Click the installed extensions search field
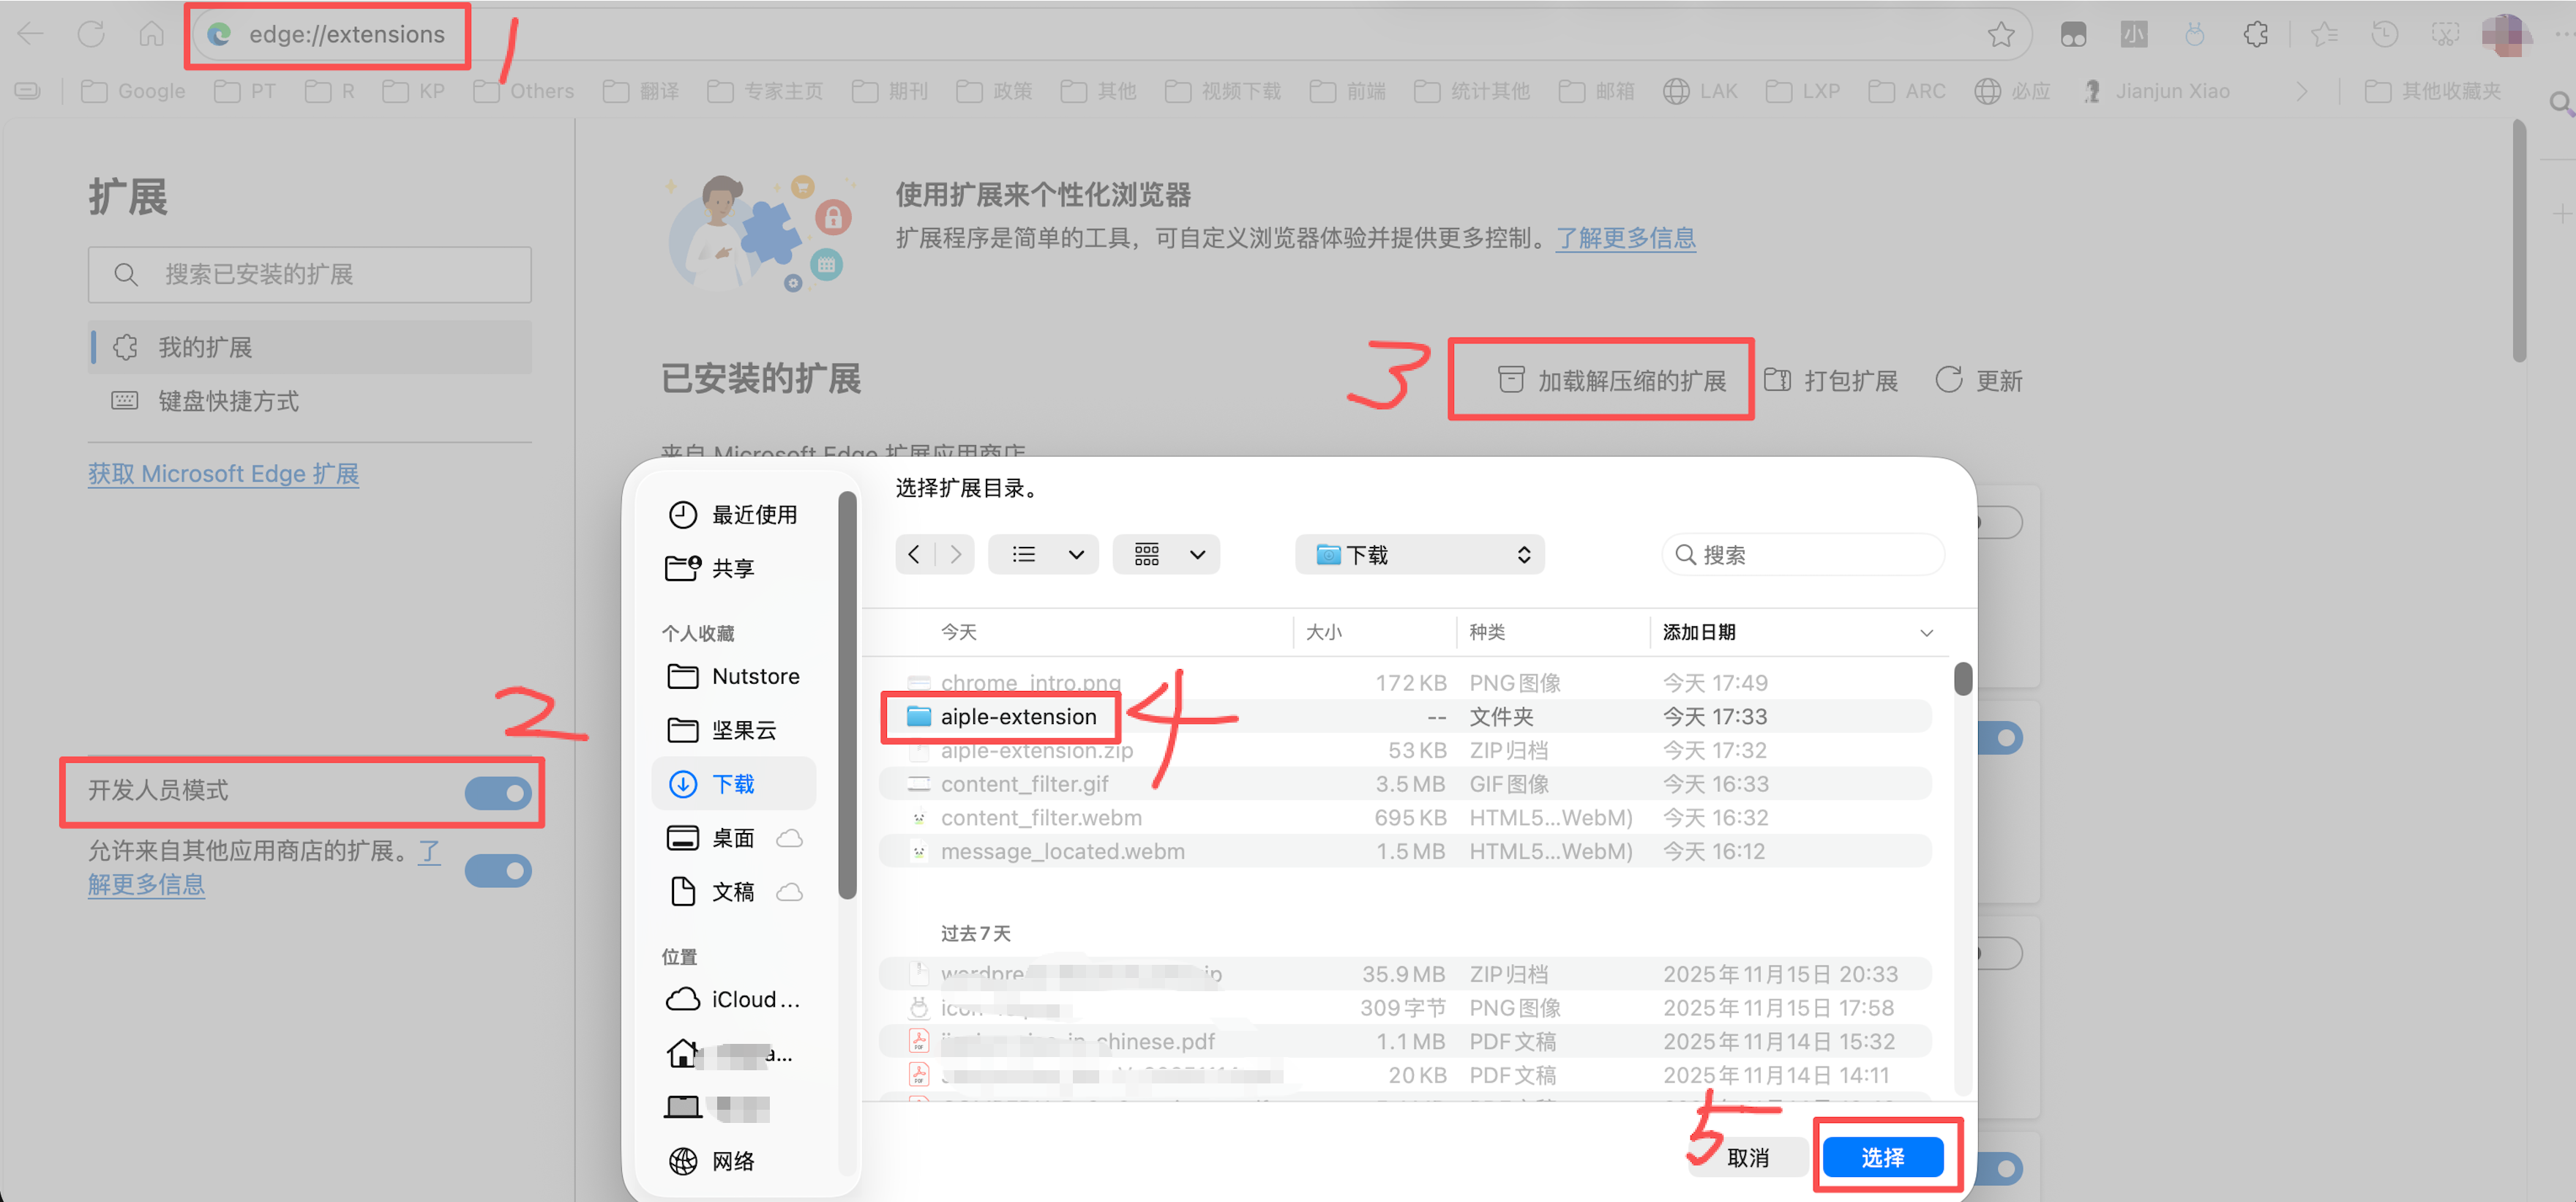The height and width of the screenshot is (1202, 2576). click(x=310, y=274)
